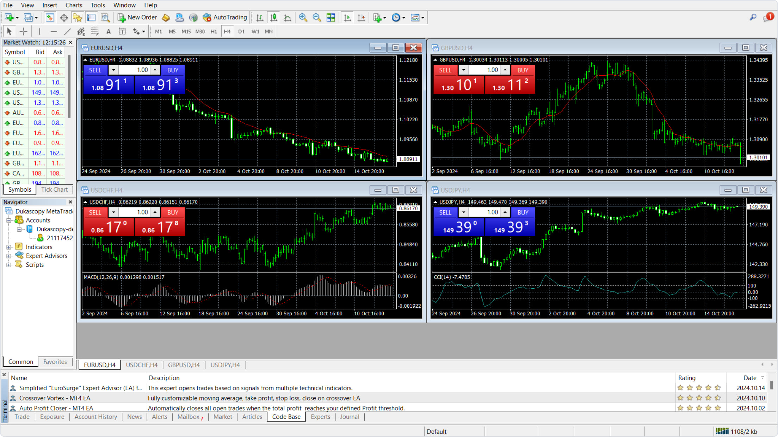
Task: Switch to the Tick Chart tab
Action: [x=54, y=189]
